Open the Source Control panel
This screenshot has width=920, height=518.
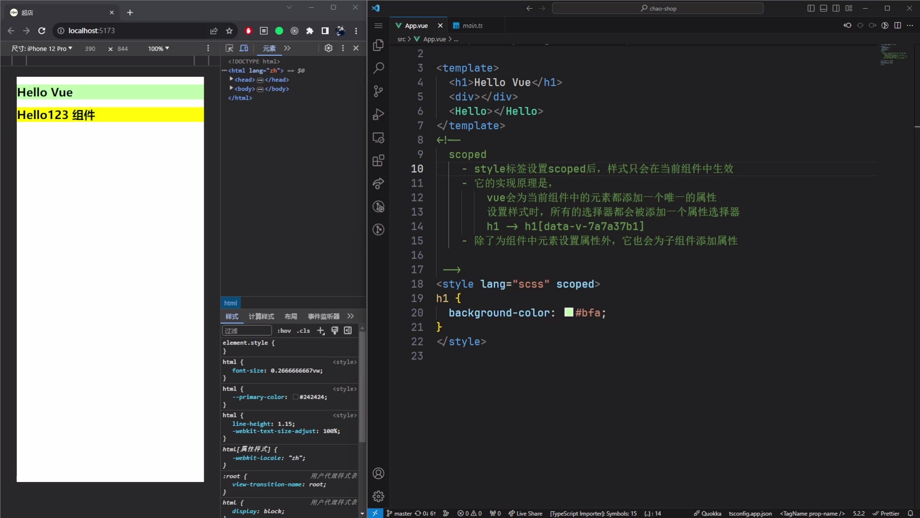[x=379, y=91]
